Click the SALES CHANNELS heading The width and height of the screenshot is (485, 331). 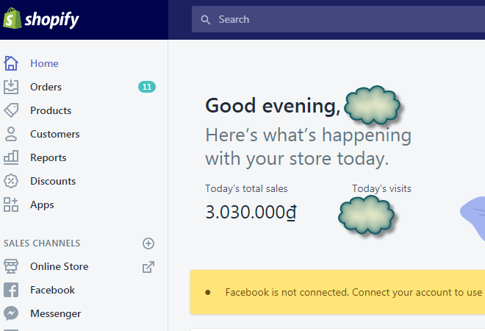coord(42,243)
